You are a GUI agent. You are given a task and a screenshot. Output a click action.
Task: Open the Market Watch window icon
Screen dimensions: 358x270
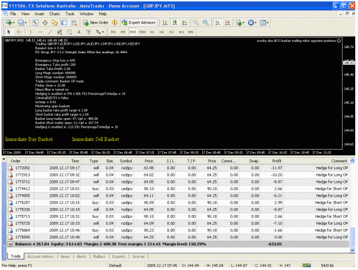coord(35,22)
